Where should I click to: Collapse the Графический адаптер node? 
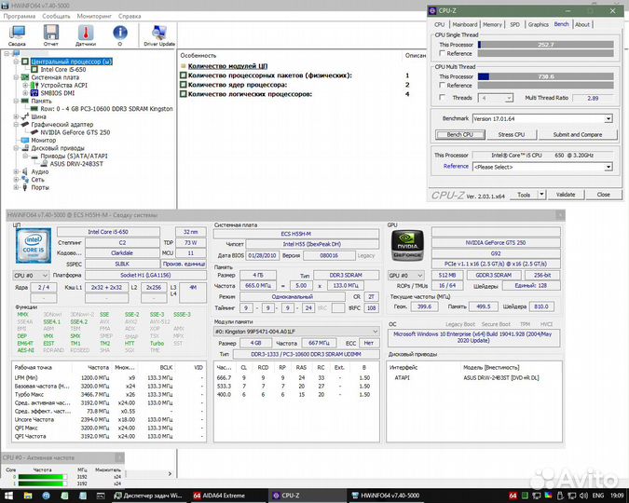(x=16, y=124)
